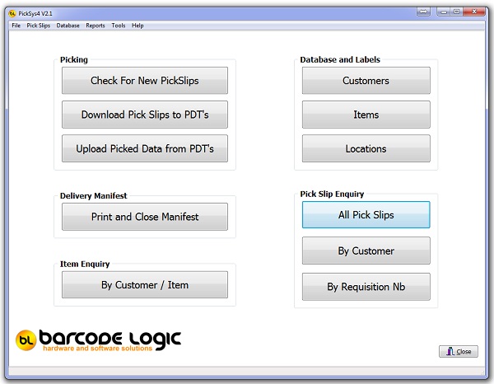Open the Items database button
The height and width of the screenshot is (384, 494).
point(366,115)
